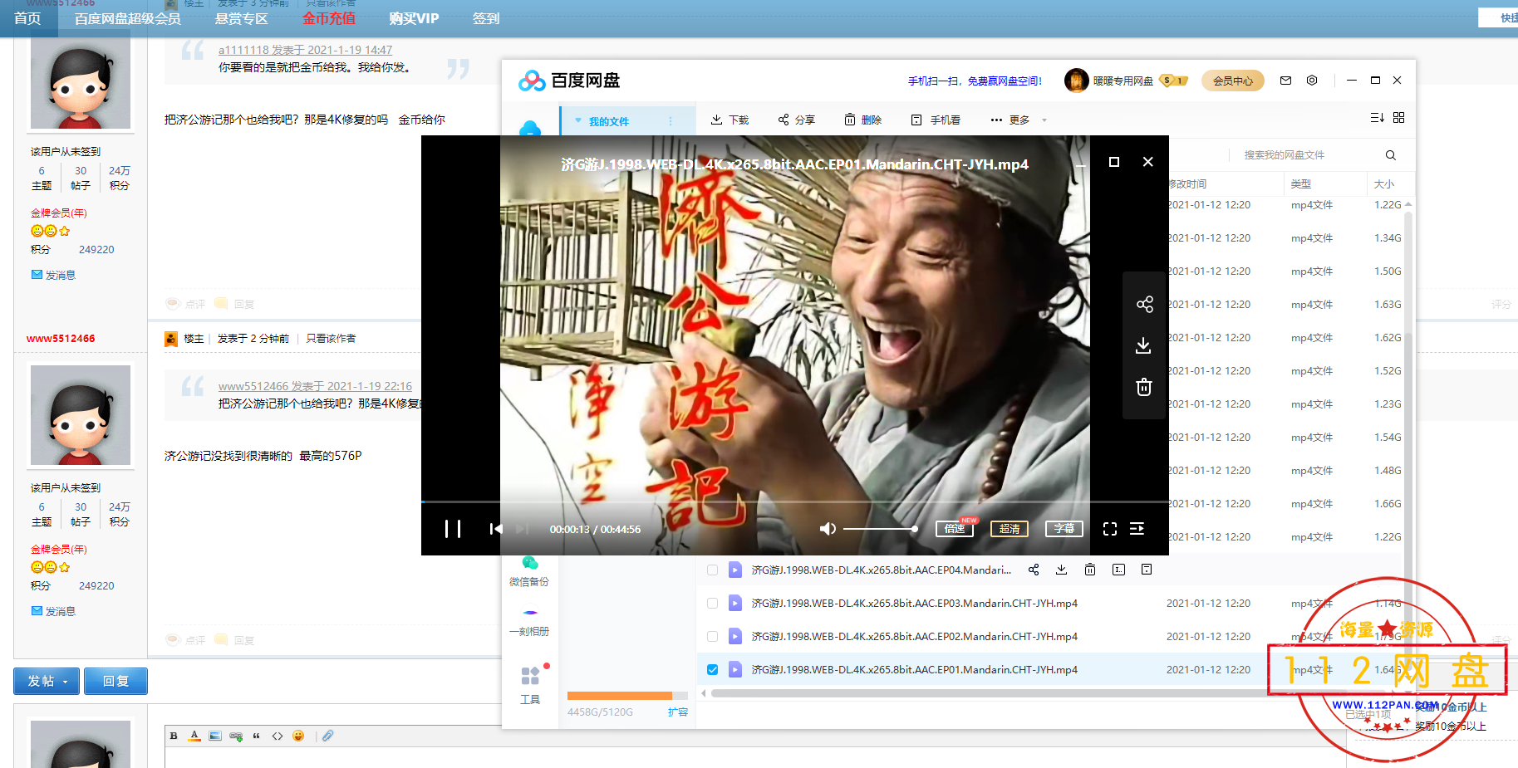
Task: Open 工具 in netdisk sidebar
Action: [x=530, y=686]
